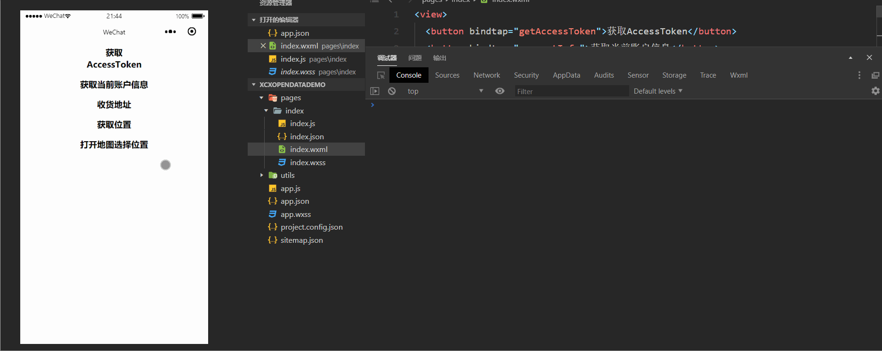Image resolution: width=882 pixels, height=351 pixels.
Task: Switch to the Storage tab
Action: pyautogui.click(x=674, y=75)
